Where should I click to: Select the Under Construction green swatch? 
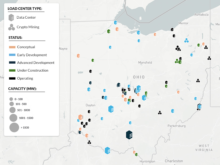point(12,70)
